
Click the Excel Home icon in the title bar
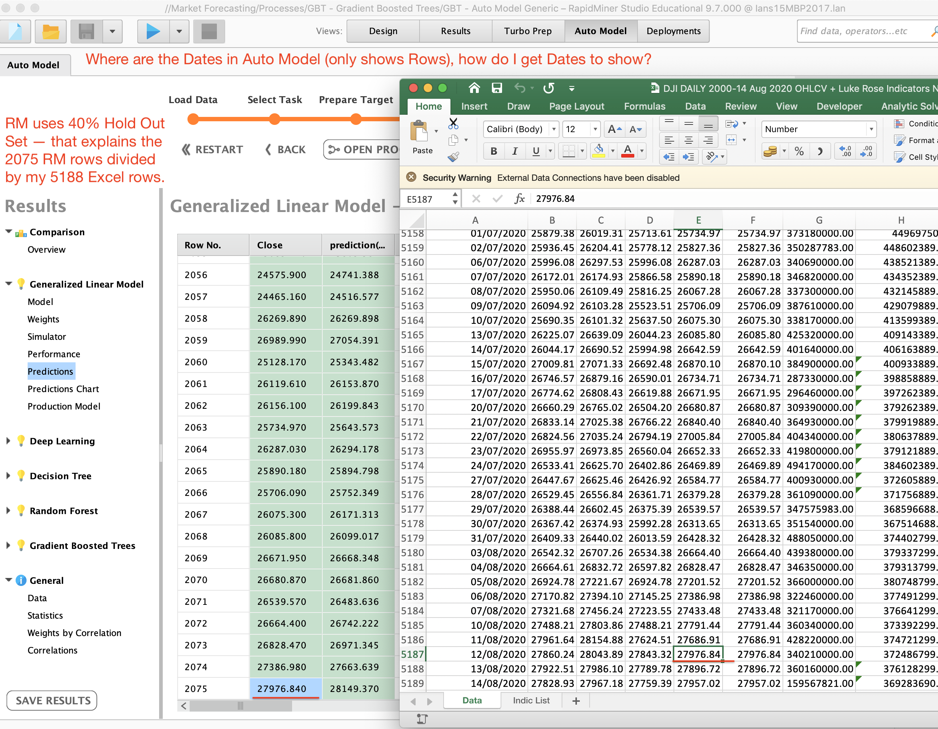click(474, 88)
